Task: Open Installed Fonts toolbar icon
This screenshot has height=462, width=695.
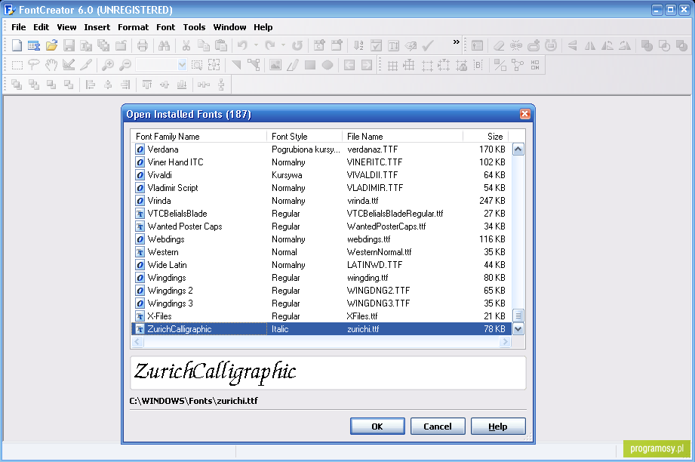Action: [x=34, y=45]
